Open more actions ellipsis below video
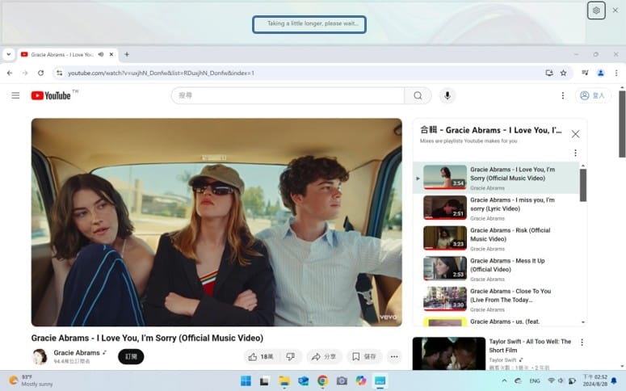 (x=394, y=356)
